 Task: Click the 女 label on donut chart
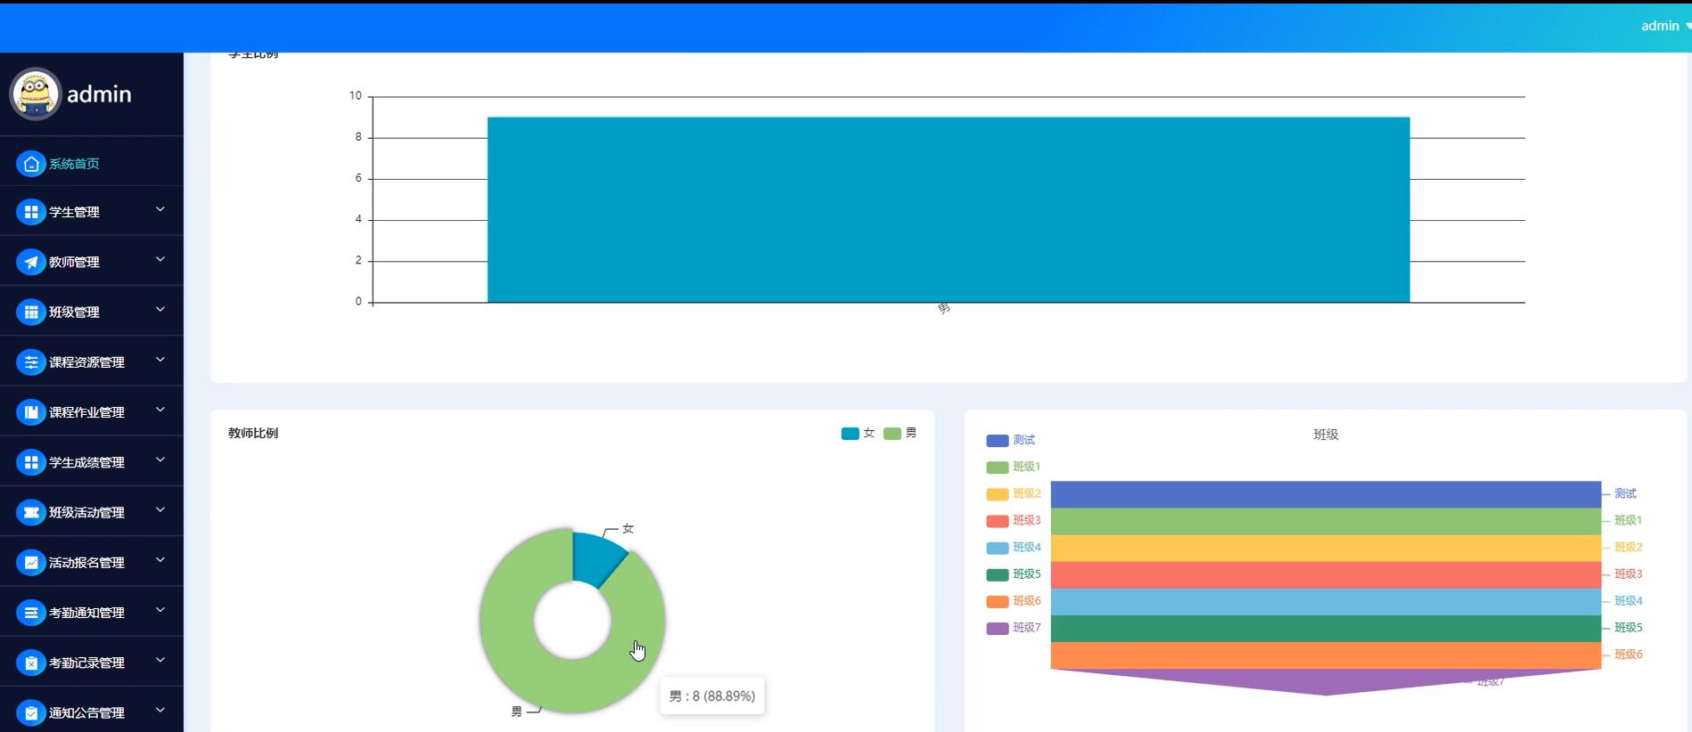pos(628,529)
